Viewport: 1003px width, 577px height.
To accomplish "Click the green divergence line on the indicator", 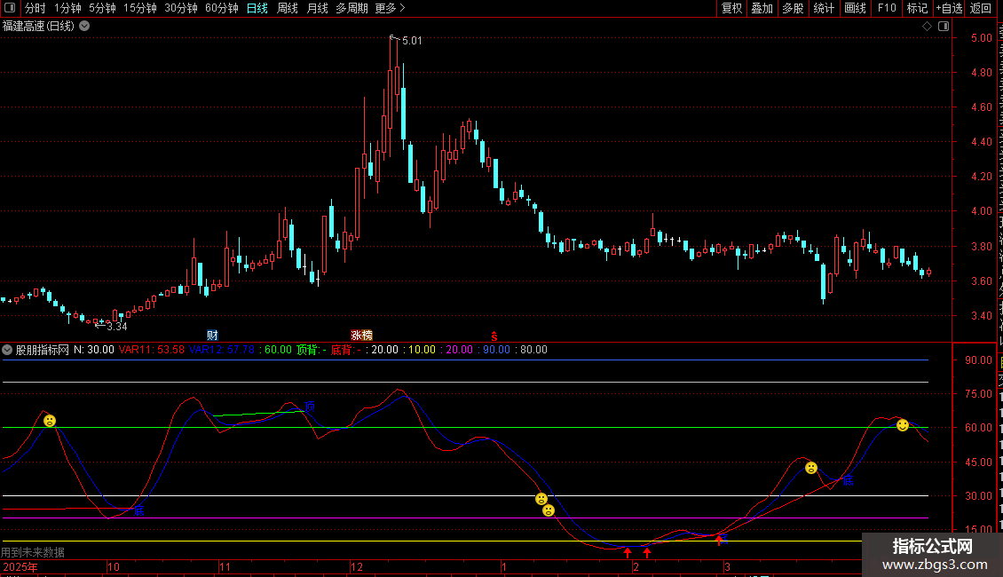I will [x=257, y=413].
